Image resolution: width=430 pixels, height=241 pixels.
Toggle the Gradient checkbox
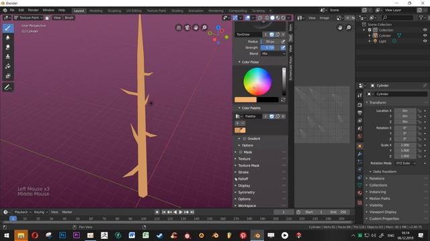pos(245,139)
